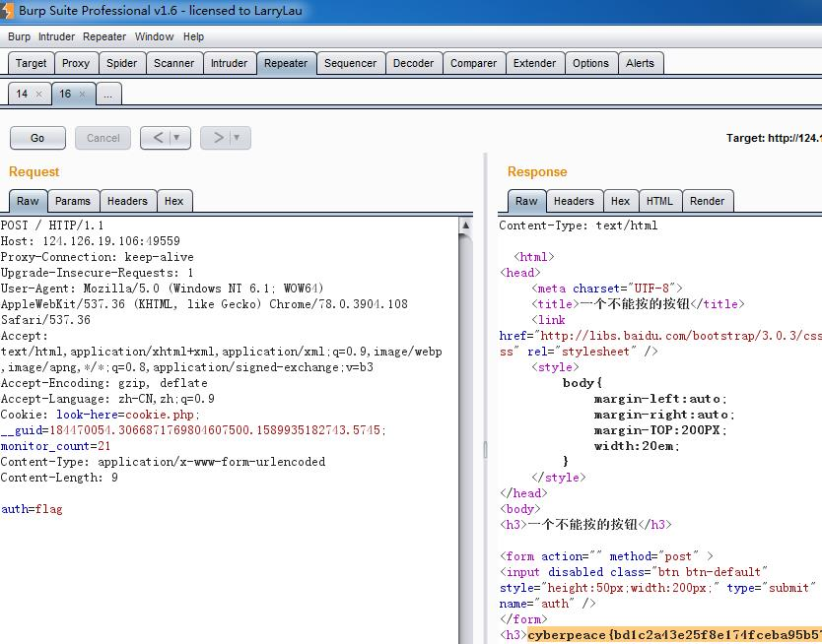Send the request with Go button
Viewport: 822px width, 644px height.
point(37,138)
